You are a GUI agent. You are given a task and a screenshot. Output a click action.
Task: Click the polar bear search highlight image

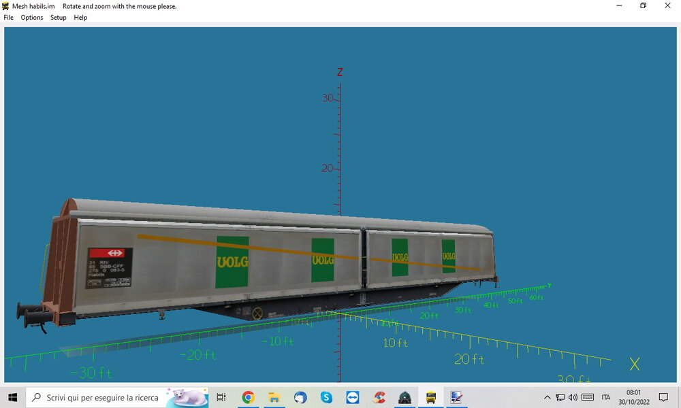coord(188,397)
